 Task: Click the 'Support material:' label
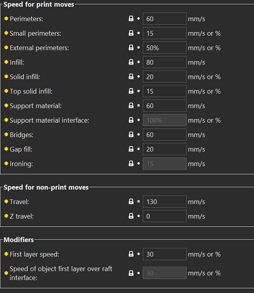click(x=36, y=106)
